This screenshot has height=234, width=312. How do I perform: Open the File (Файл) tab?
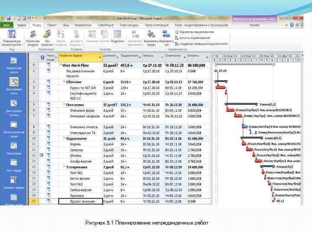(6, 25)
